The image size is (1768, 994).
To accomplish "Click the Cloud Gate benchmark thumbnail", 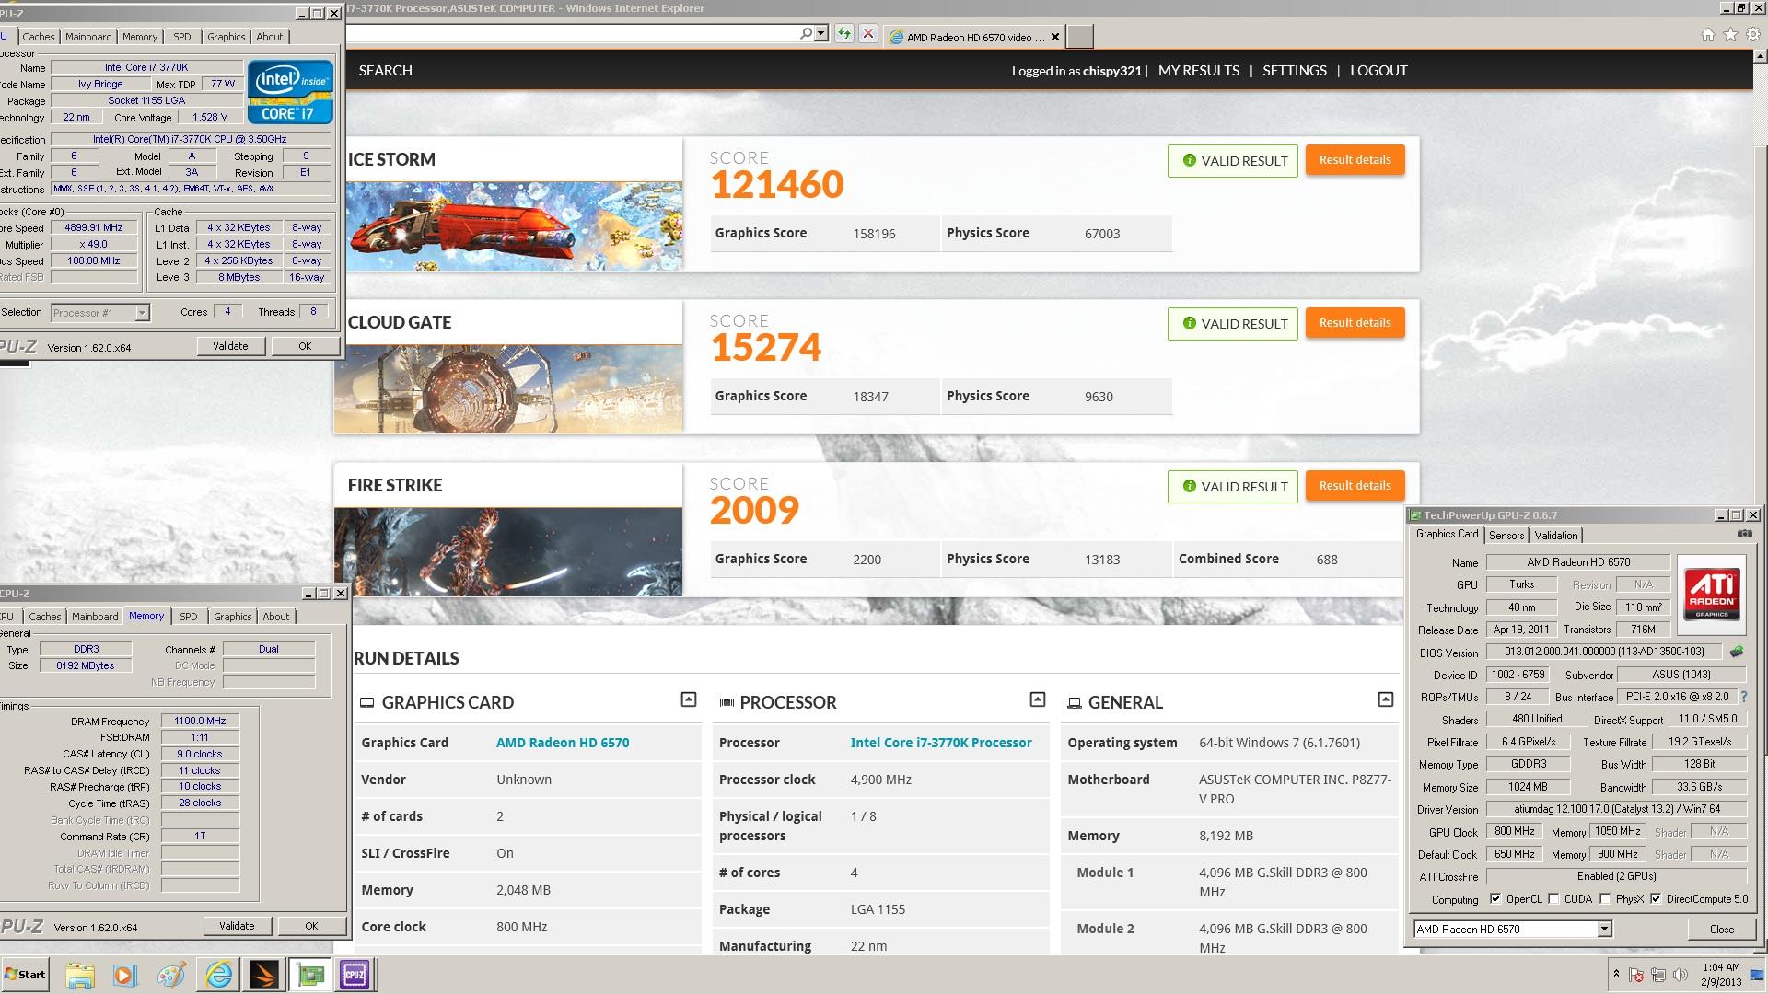I will (508, 388).
